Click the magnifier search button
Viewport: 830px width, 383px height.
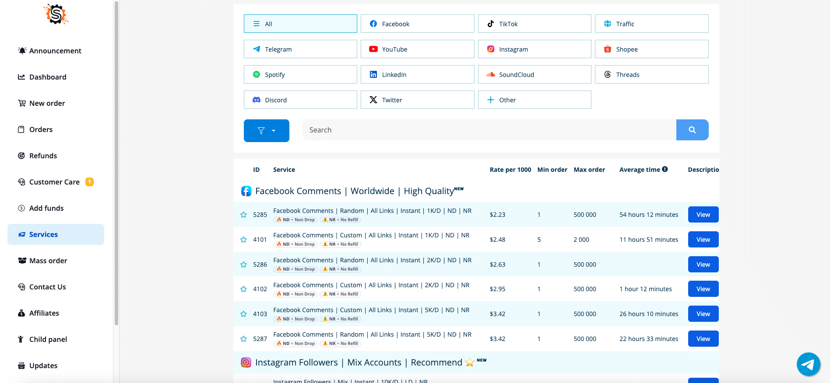692,130
